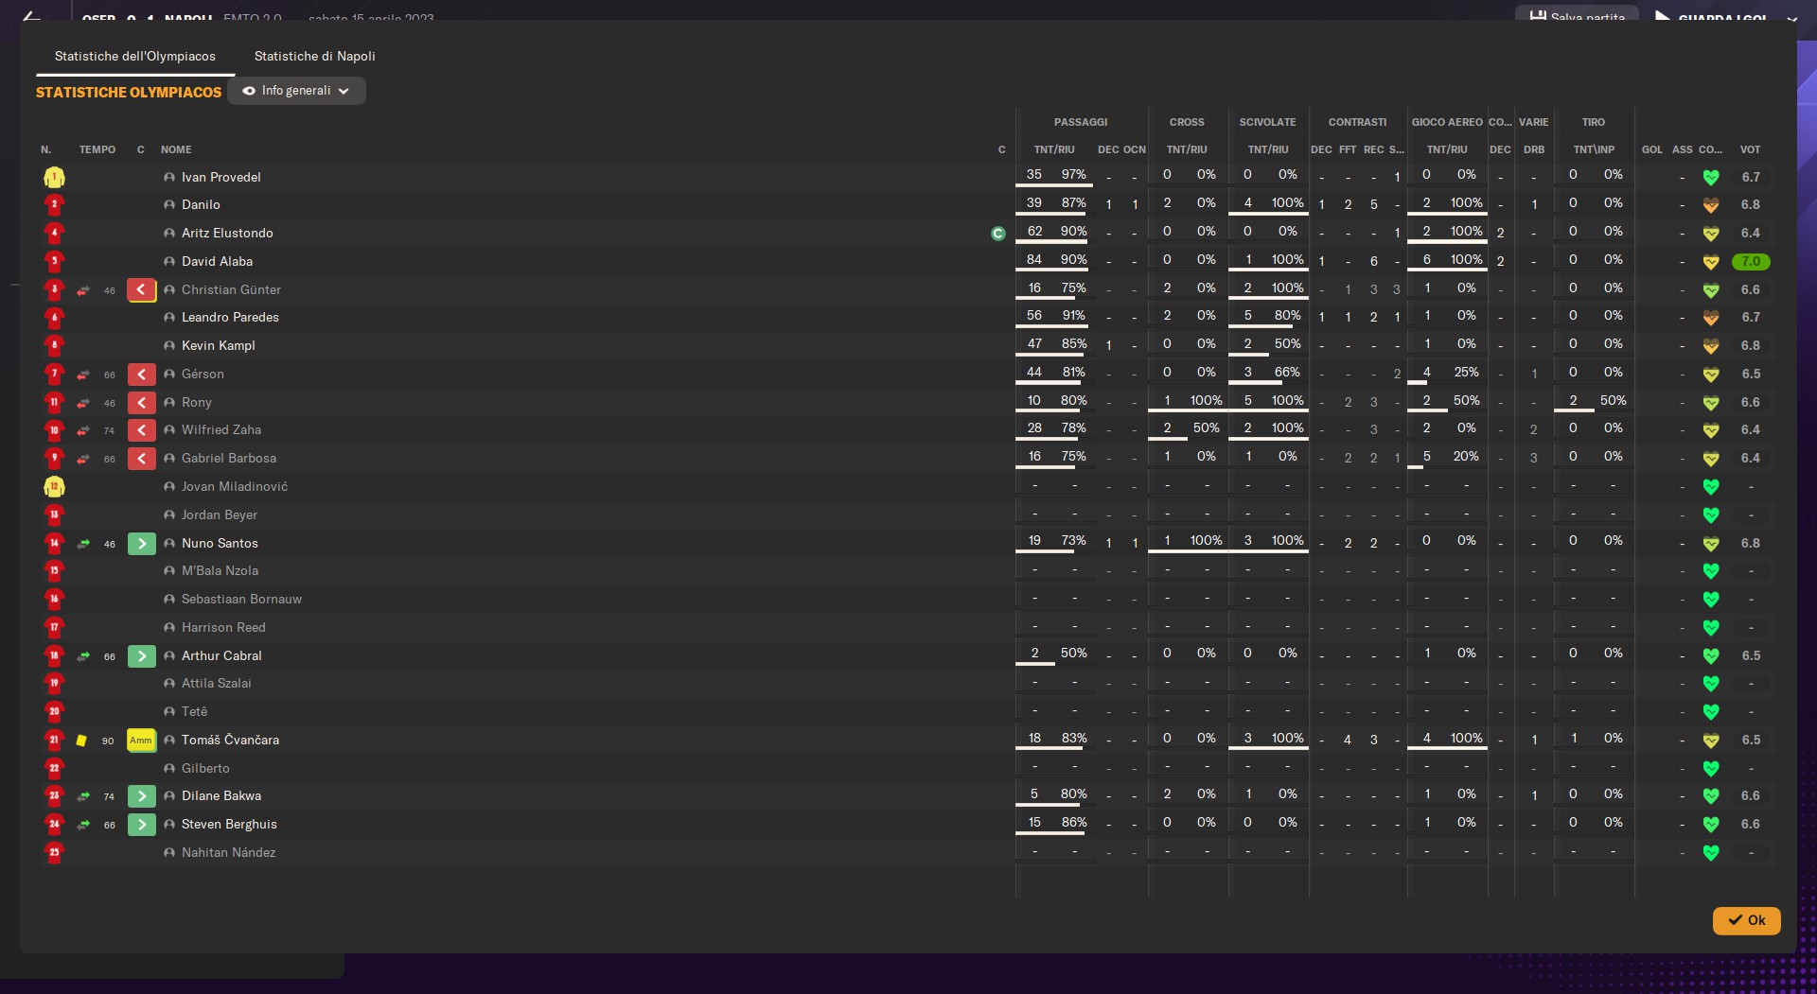Click the substituted-off arrow for Gabriel Barbosa
1817x994 pixels.
point(141,459)
